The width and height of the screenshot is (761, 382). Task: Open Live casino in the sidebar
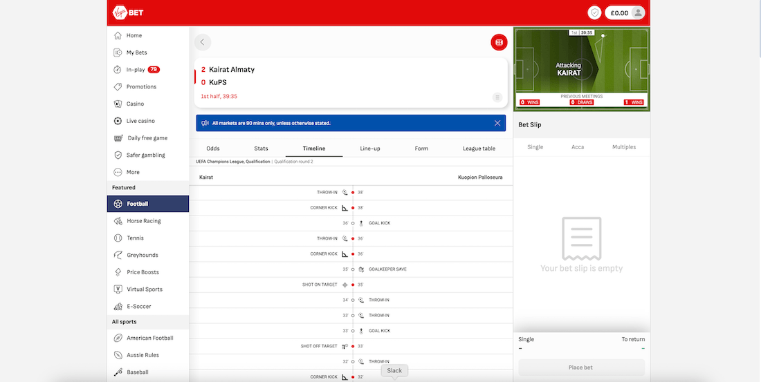click(x=148, y=121)
